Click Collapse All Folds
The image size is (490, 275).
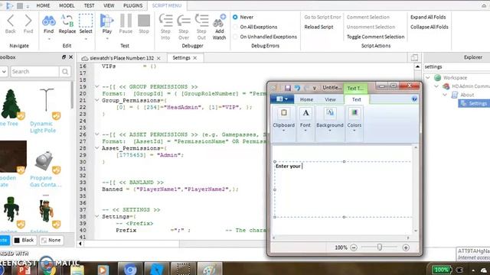(x=430, y=27)
